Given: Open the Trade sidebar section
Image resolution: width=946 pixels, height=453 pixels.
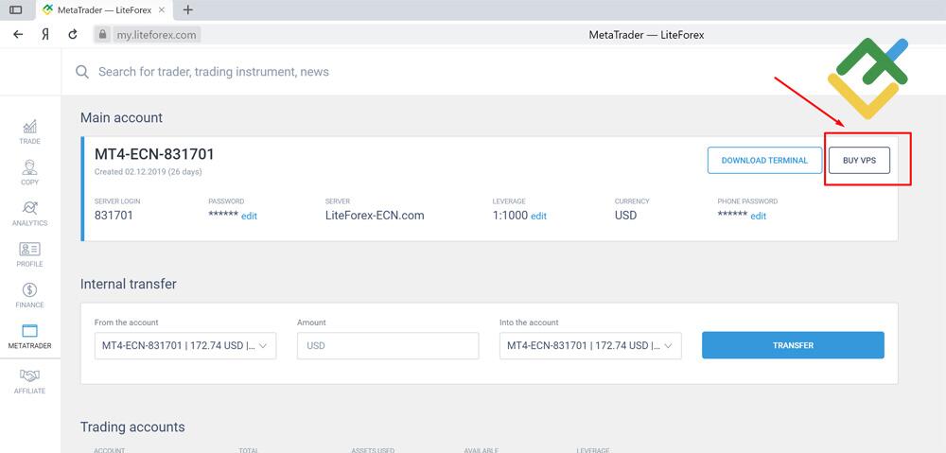Looking at the screenshot, I should point(29,131).
